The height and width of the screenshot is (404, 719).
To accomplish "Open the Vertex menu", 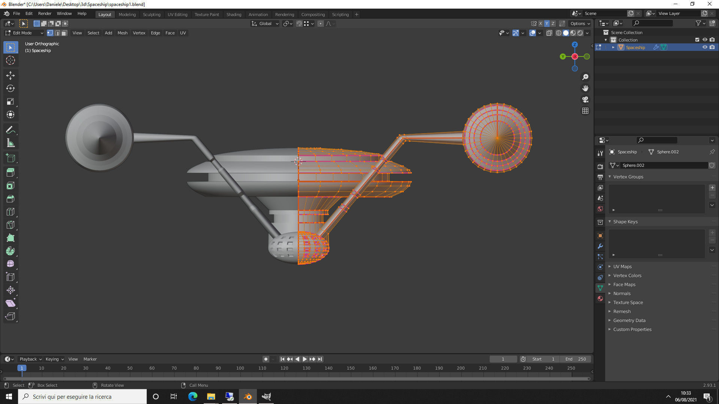I will pyautogui.click(x=139, y=33).
